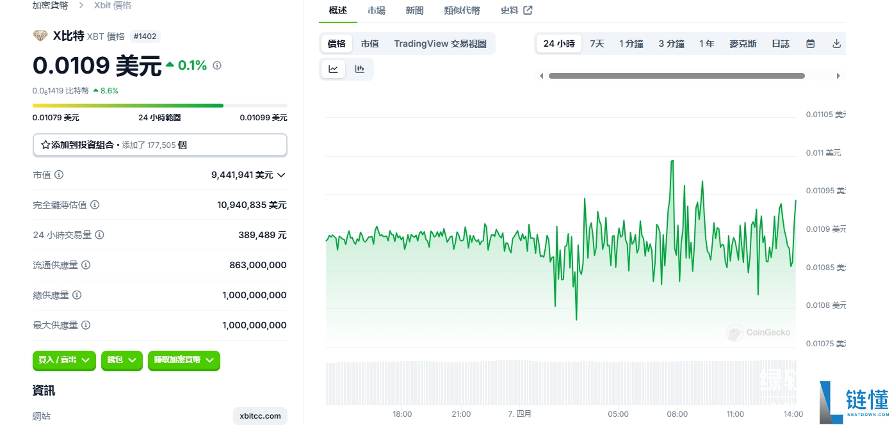Click the 24 小時範圍 price range bar
This screenshot has width=892, height=425.
pos(160,106)
